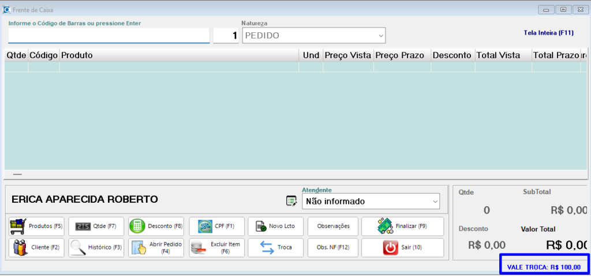The width and height of the screenshot is (591, 277).
Task: Open Histórico (F3) magnifier button
Action: coord(96,248)
